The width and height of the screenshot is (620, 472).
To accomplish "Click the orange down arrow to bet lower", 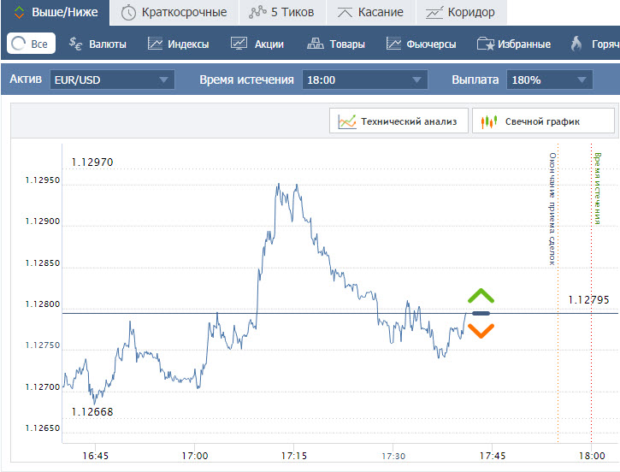I will (x=481, y=331).
